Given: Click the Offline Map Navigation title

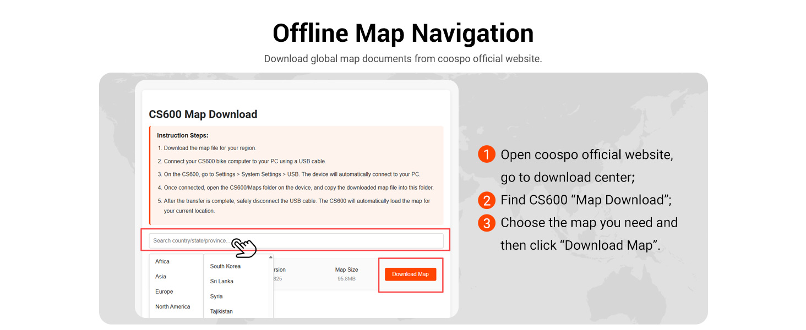Looking at the screenshot, I should 403,33.
